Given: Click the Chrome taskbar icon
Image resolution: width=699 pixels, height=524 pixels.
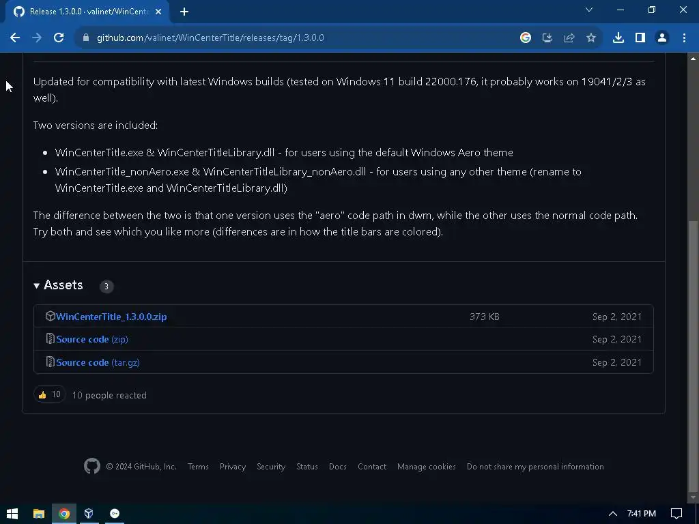Looking at the screenshot, I should click(x=64, y=514).
